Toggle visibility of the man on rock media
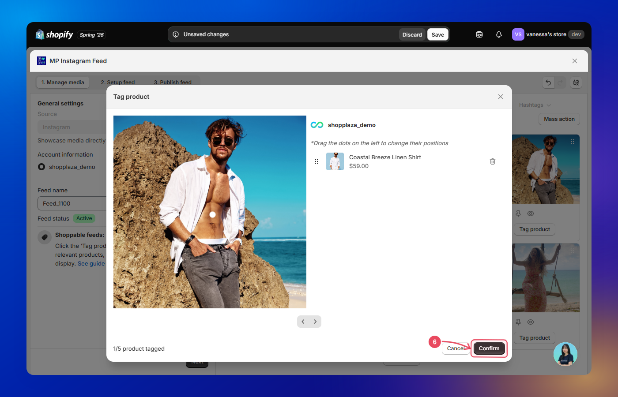 531,213
